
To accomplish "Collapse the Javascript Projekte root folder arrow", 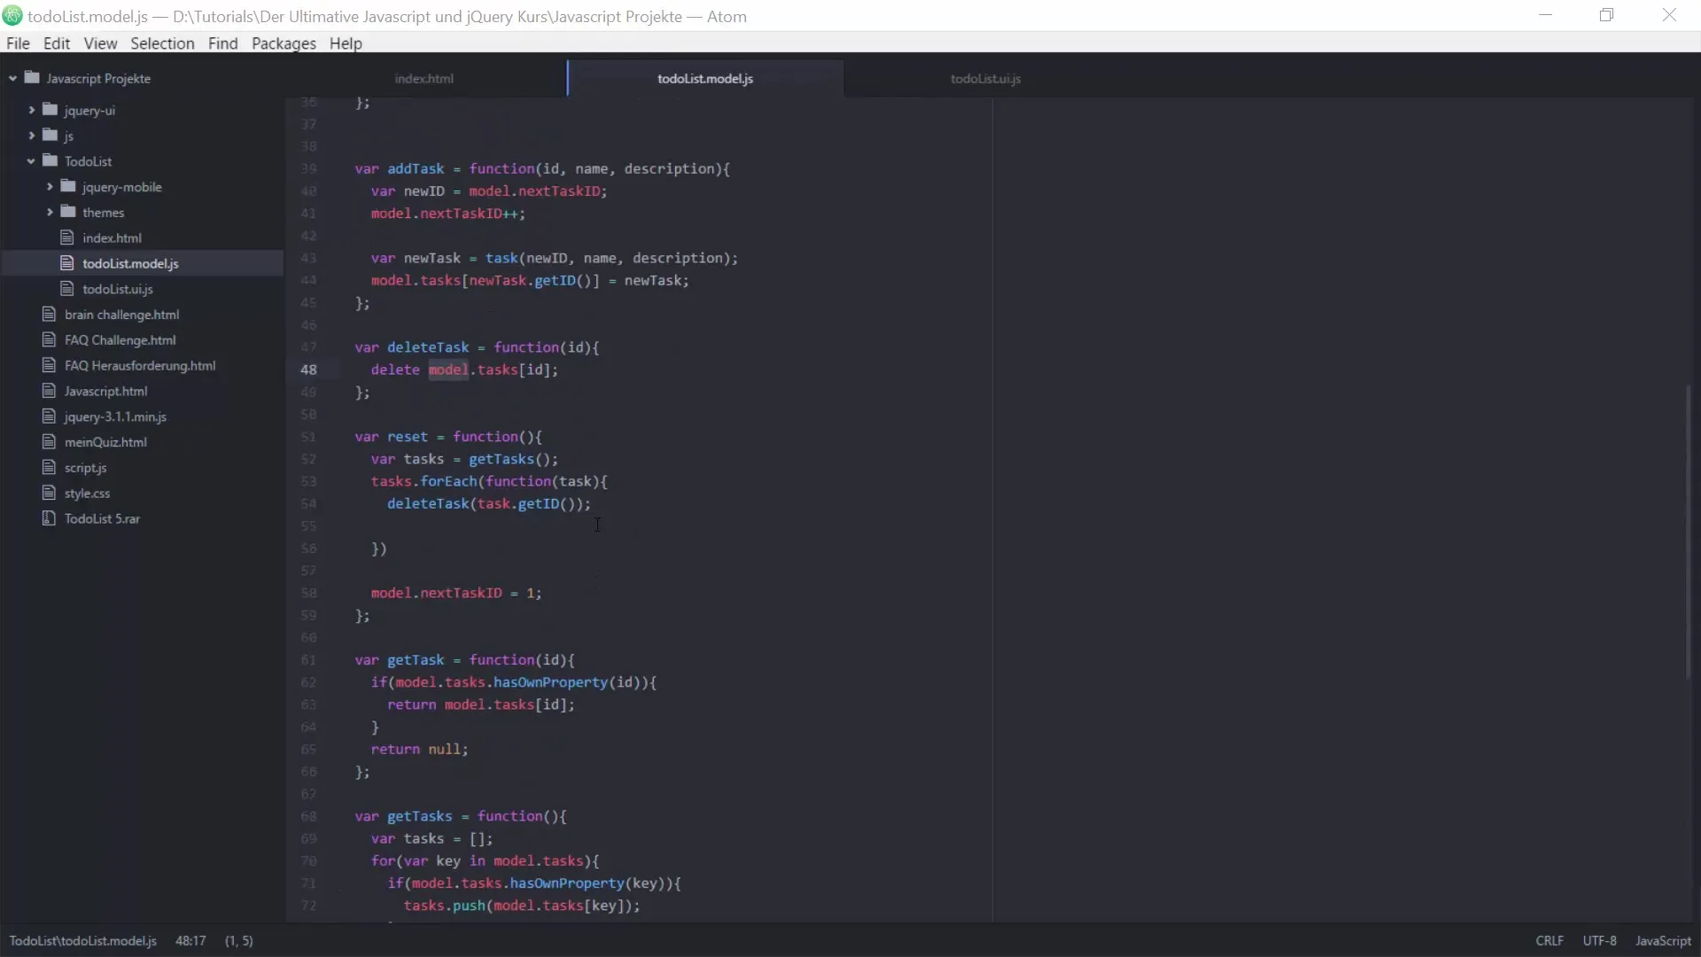I will 13,78.
